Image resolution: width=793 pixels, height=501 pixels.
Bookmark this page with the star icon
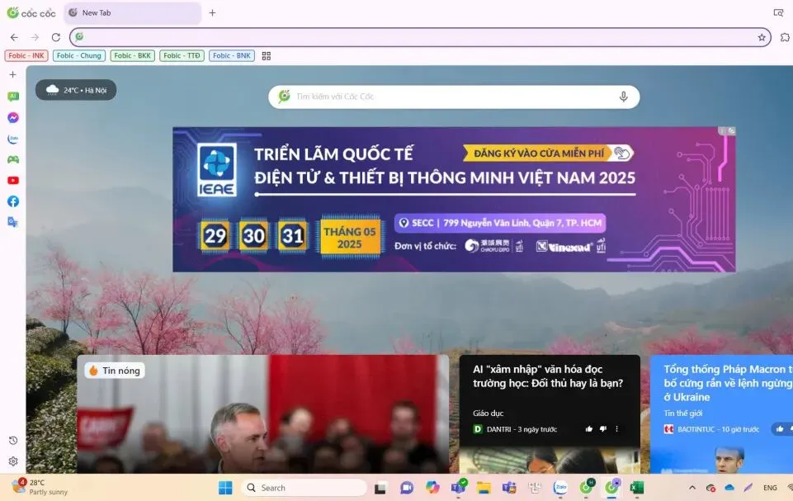(762, 37)
